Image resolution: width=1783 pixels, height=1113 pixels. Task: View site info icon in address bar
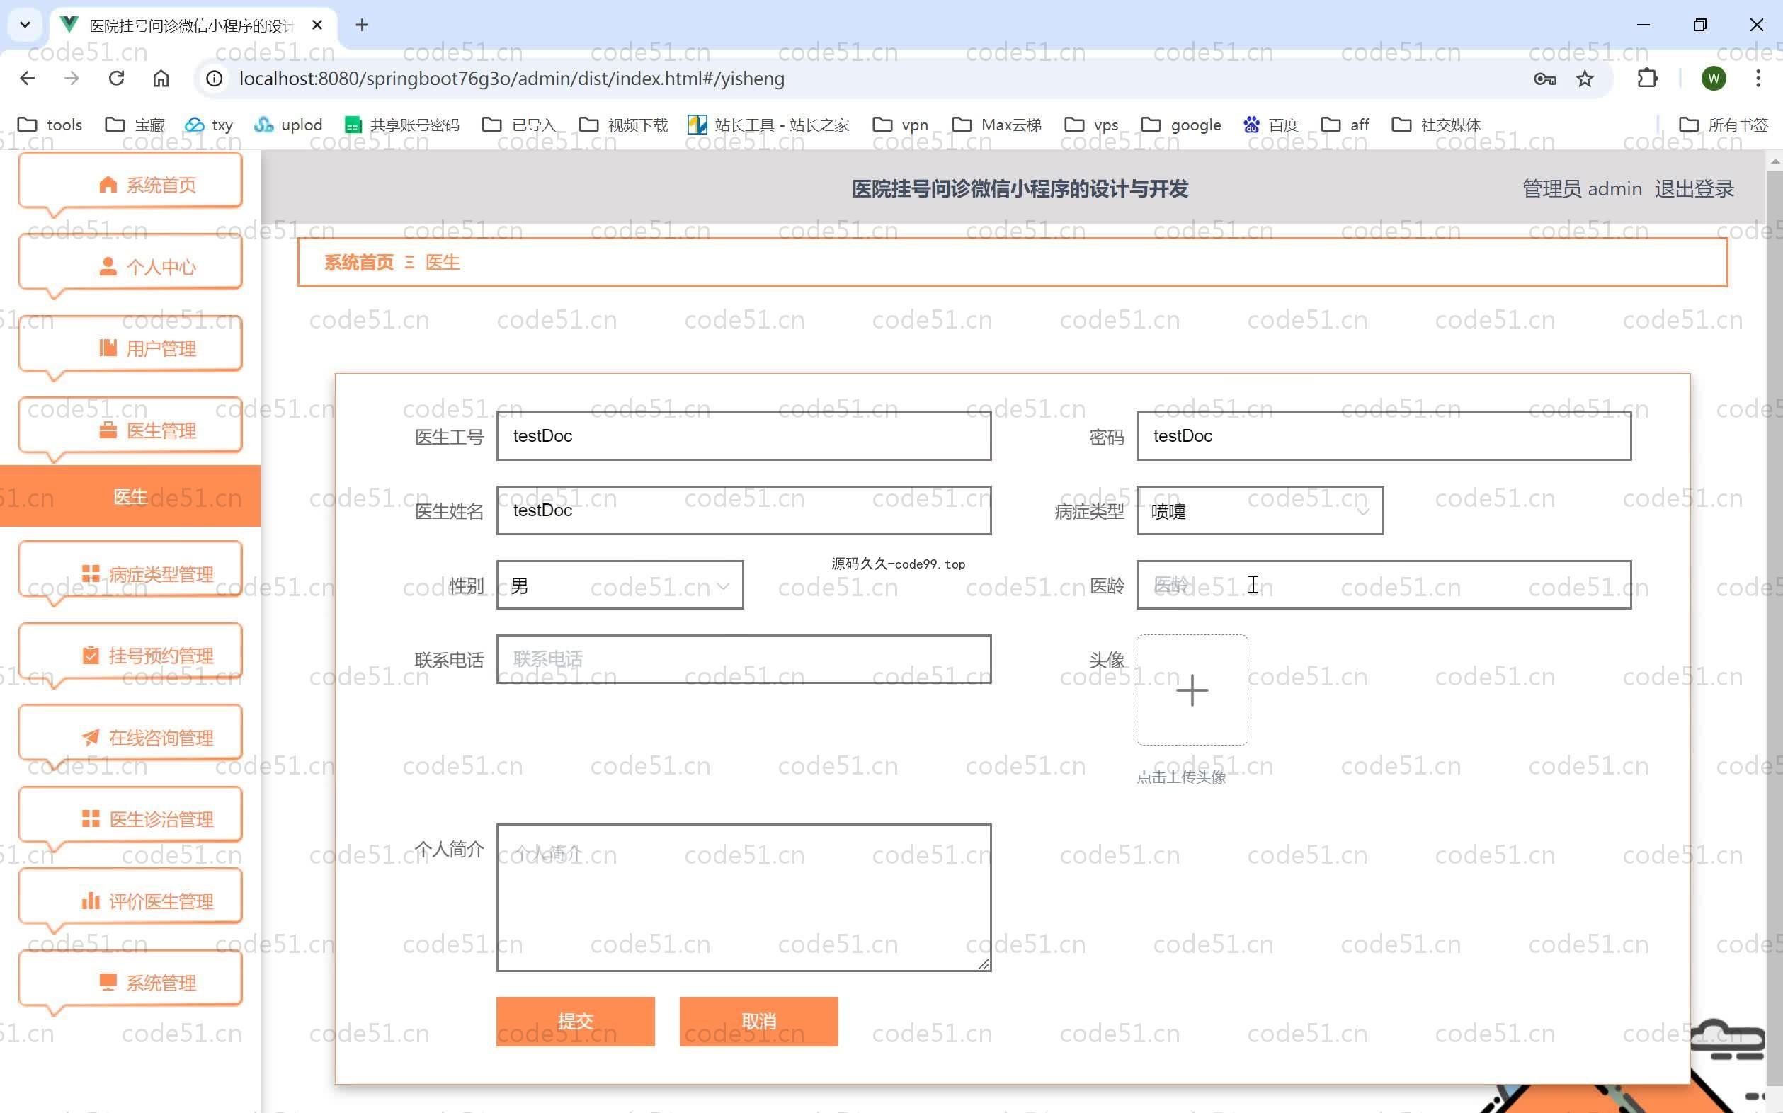(215, 78)
